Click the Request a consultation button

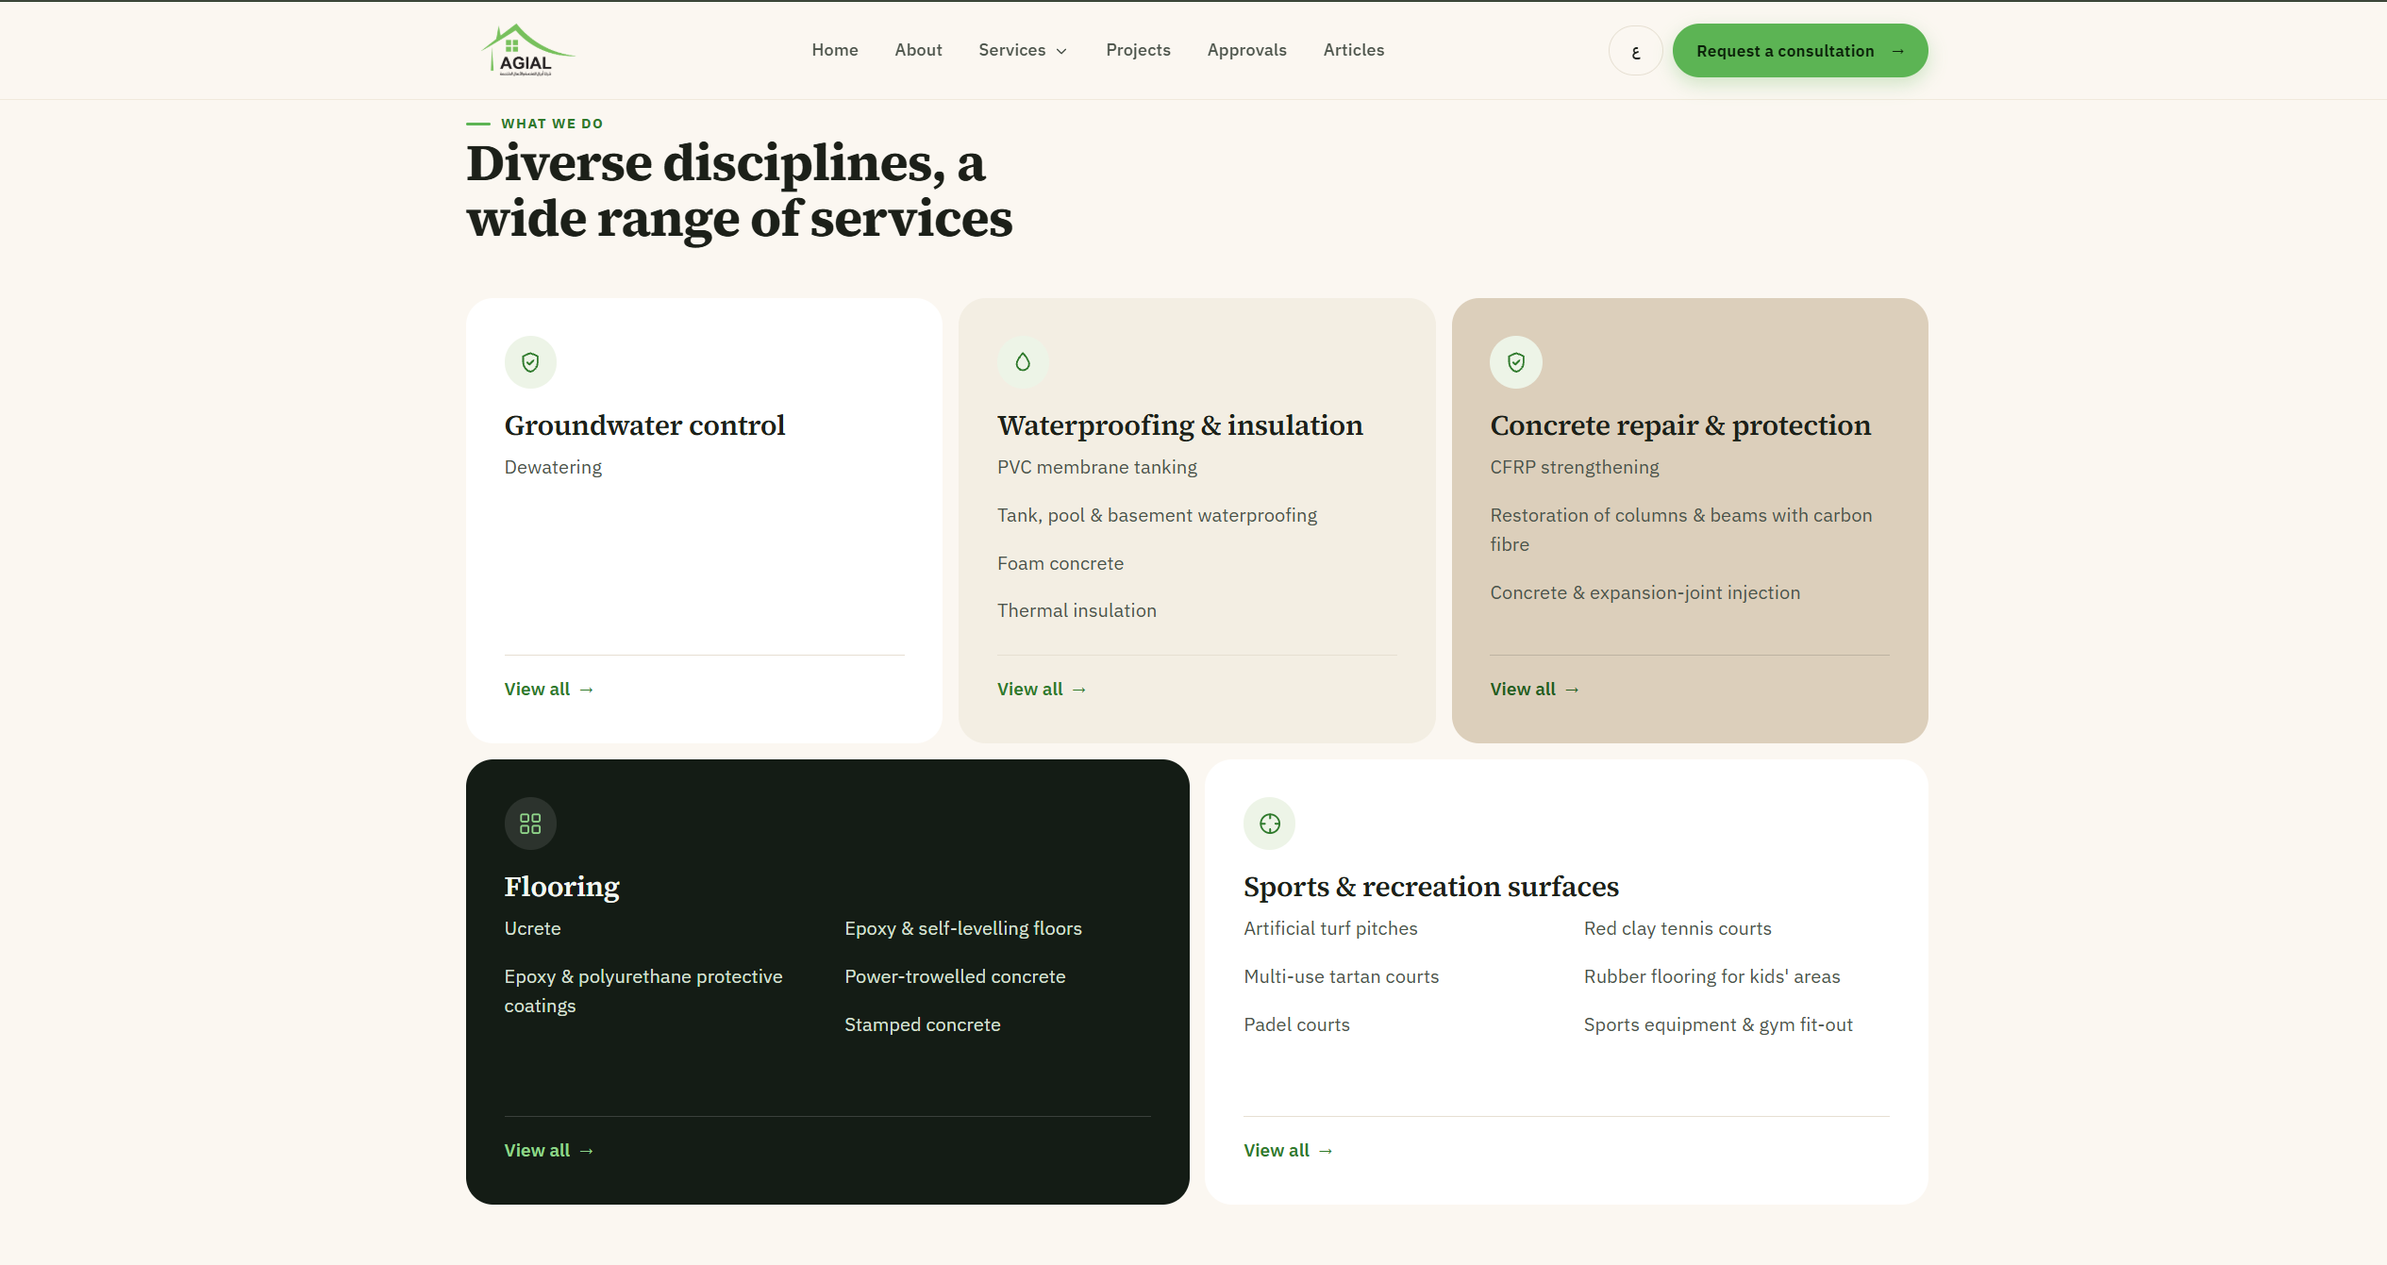(1800, 51)
